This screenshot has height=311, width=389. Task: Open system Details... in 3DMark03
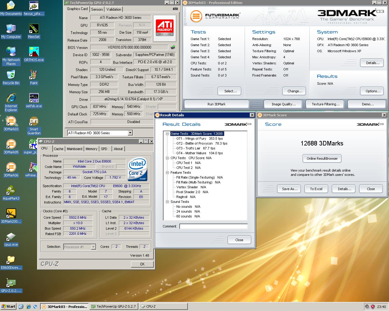tap(373, 63)
